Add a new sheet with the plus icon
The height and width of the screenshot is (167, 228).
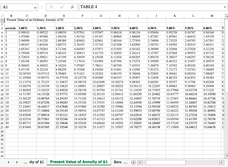point(133,162)
